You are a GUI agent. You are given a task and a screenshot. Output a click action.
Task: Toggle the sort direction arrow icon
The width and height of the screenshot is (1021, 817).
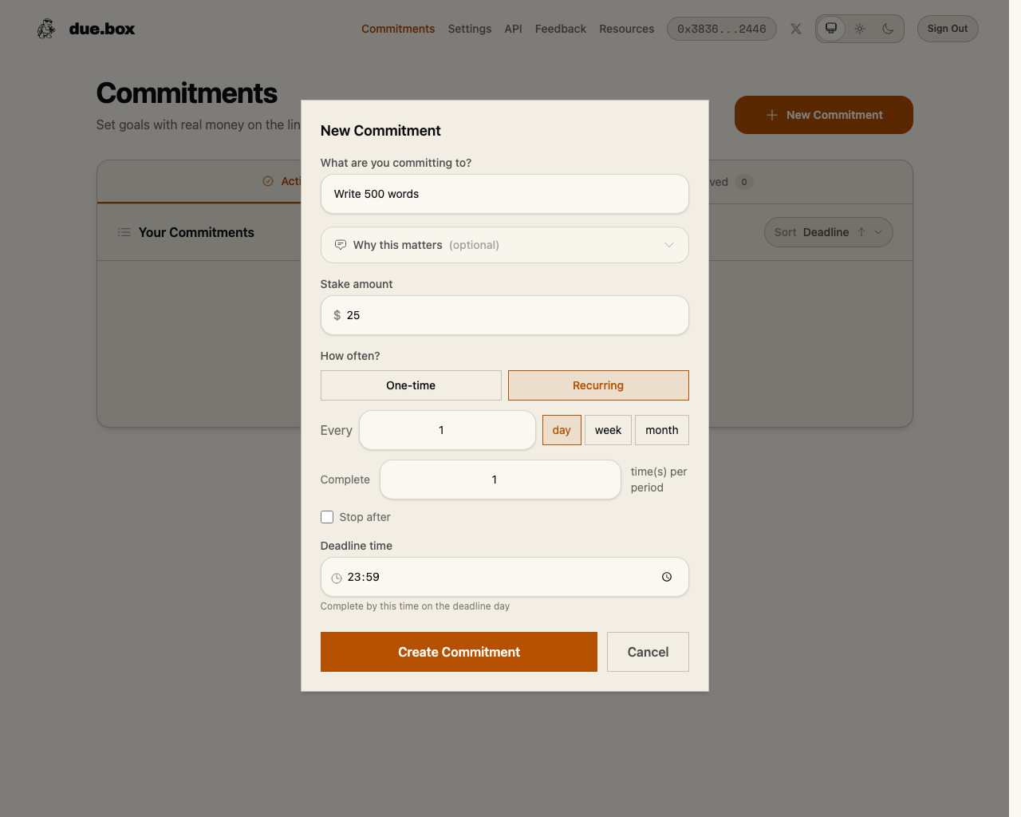[861, 232]
